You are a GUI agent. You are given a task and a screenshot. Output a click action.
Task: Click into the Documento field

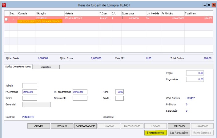[80, 98]
